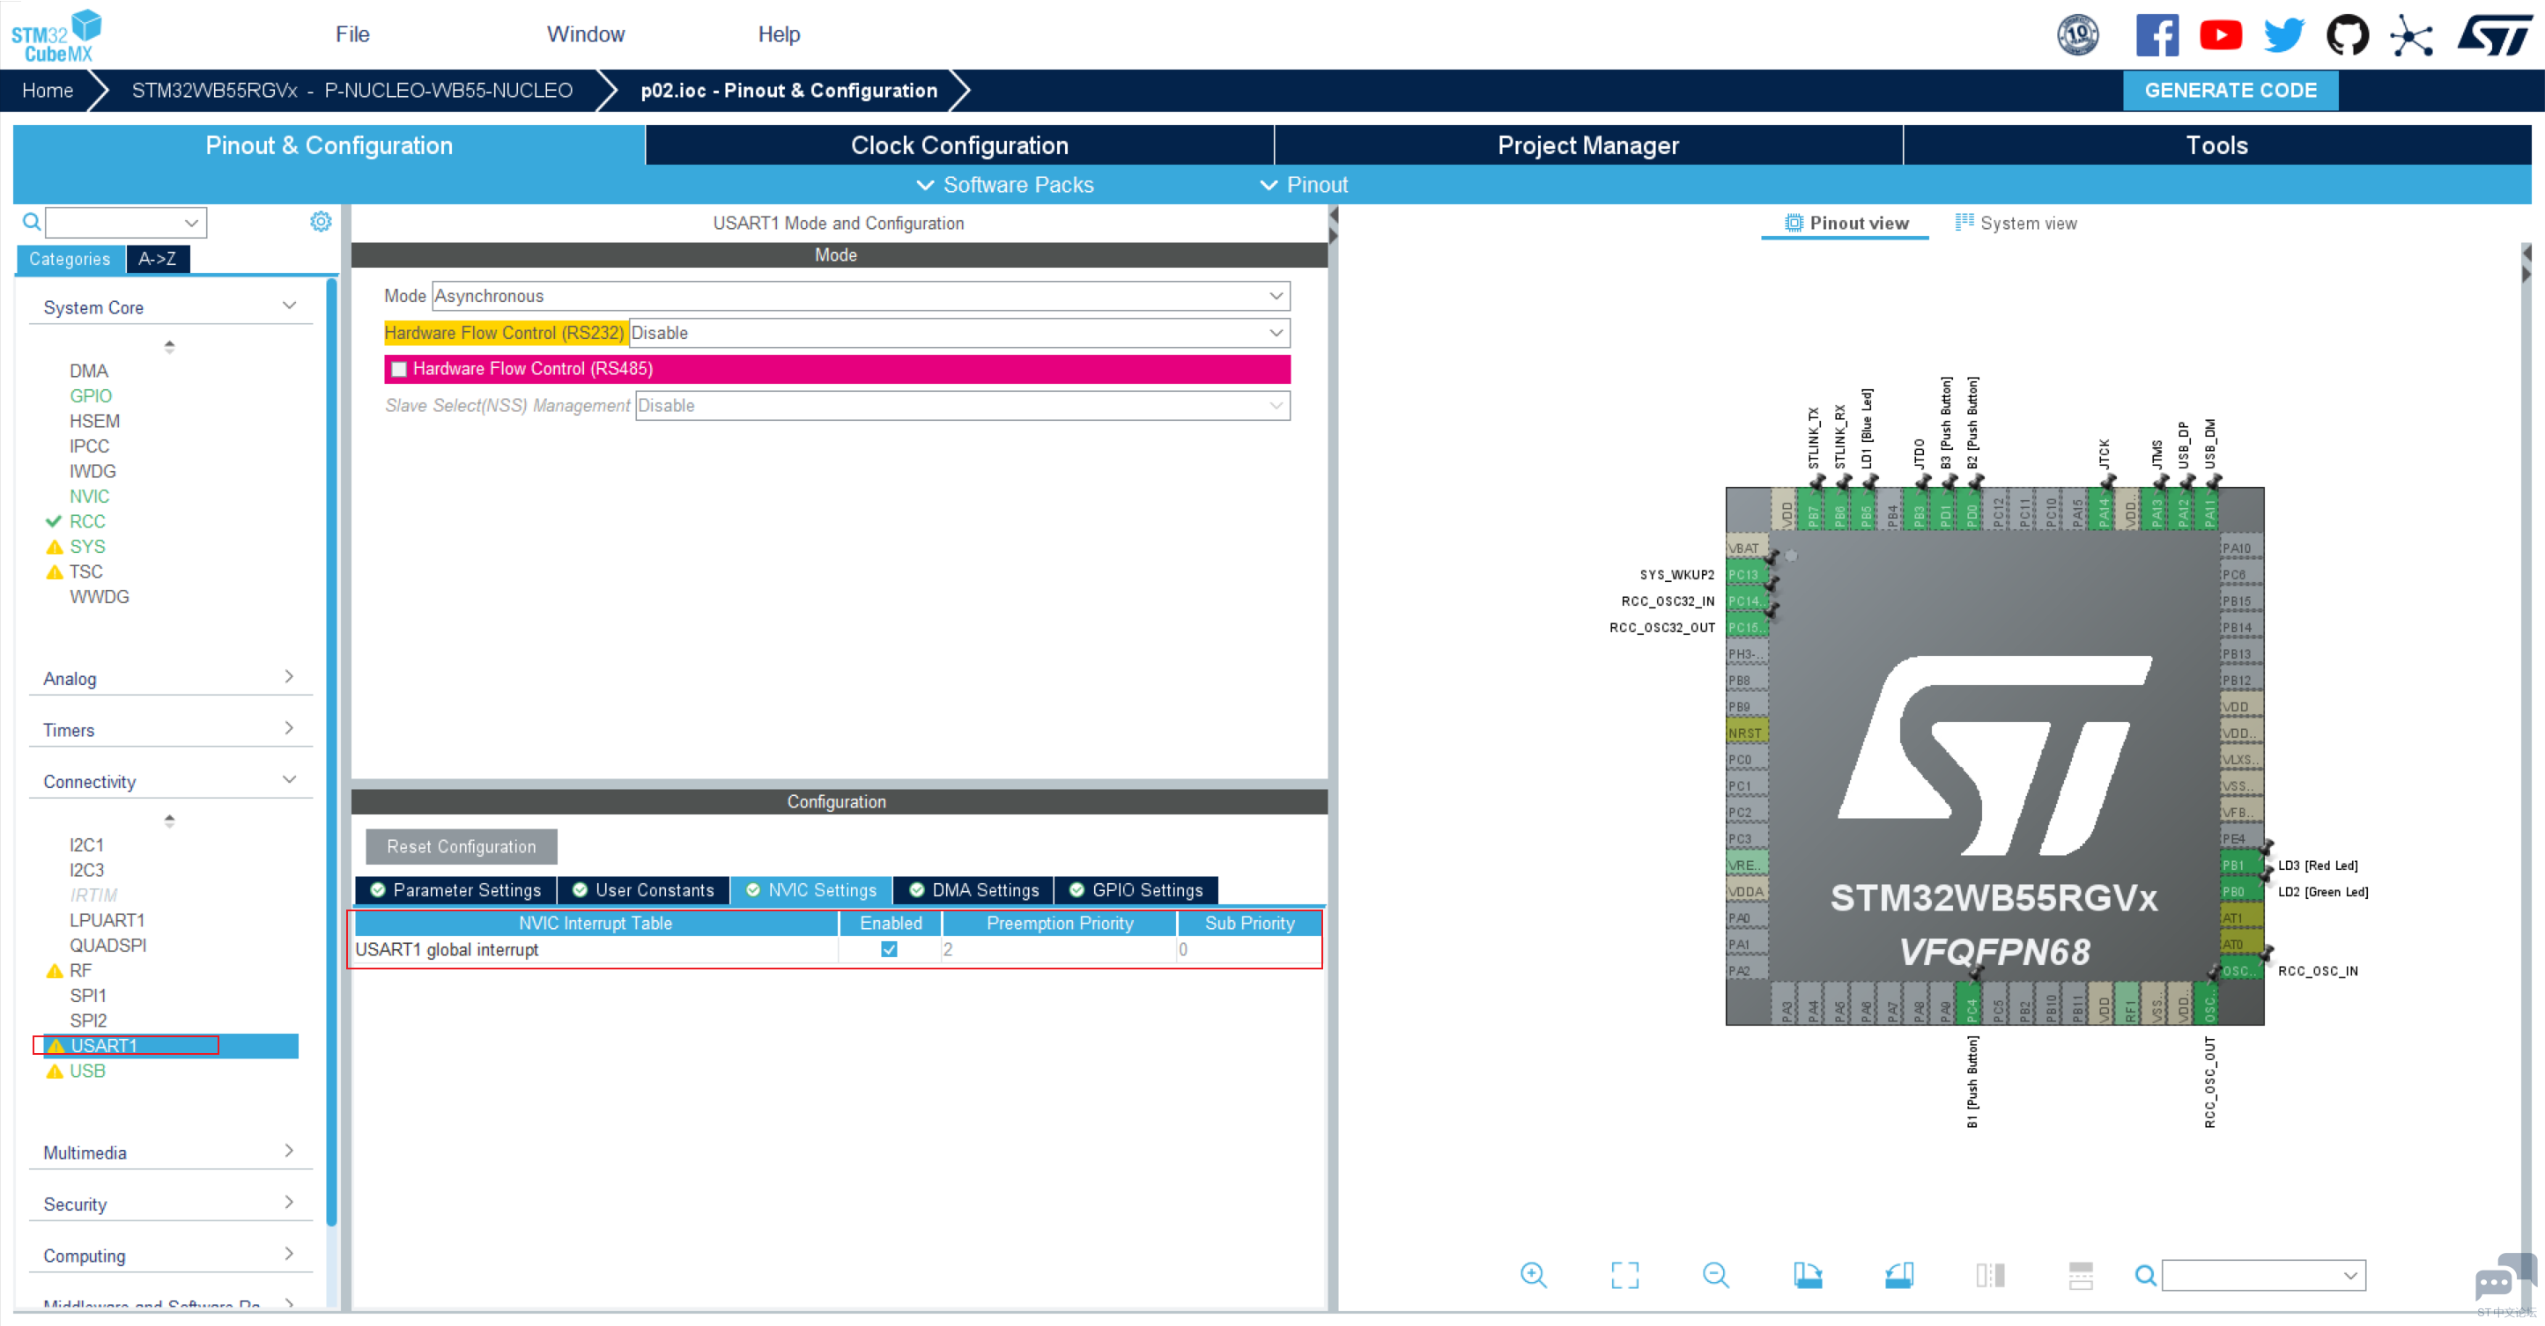Screen dimensions: 2545x1326
Task: Open the ST community network icon
Action: click(2412, 36)
